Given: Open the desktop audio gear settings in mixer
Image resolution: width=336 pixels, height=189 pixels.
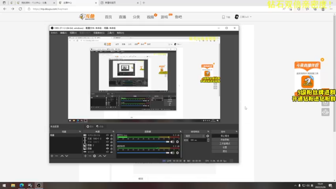Looking at the screenshot, I should coord(177,153).
